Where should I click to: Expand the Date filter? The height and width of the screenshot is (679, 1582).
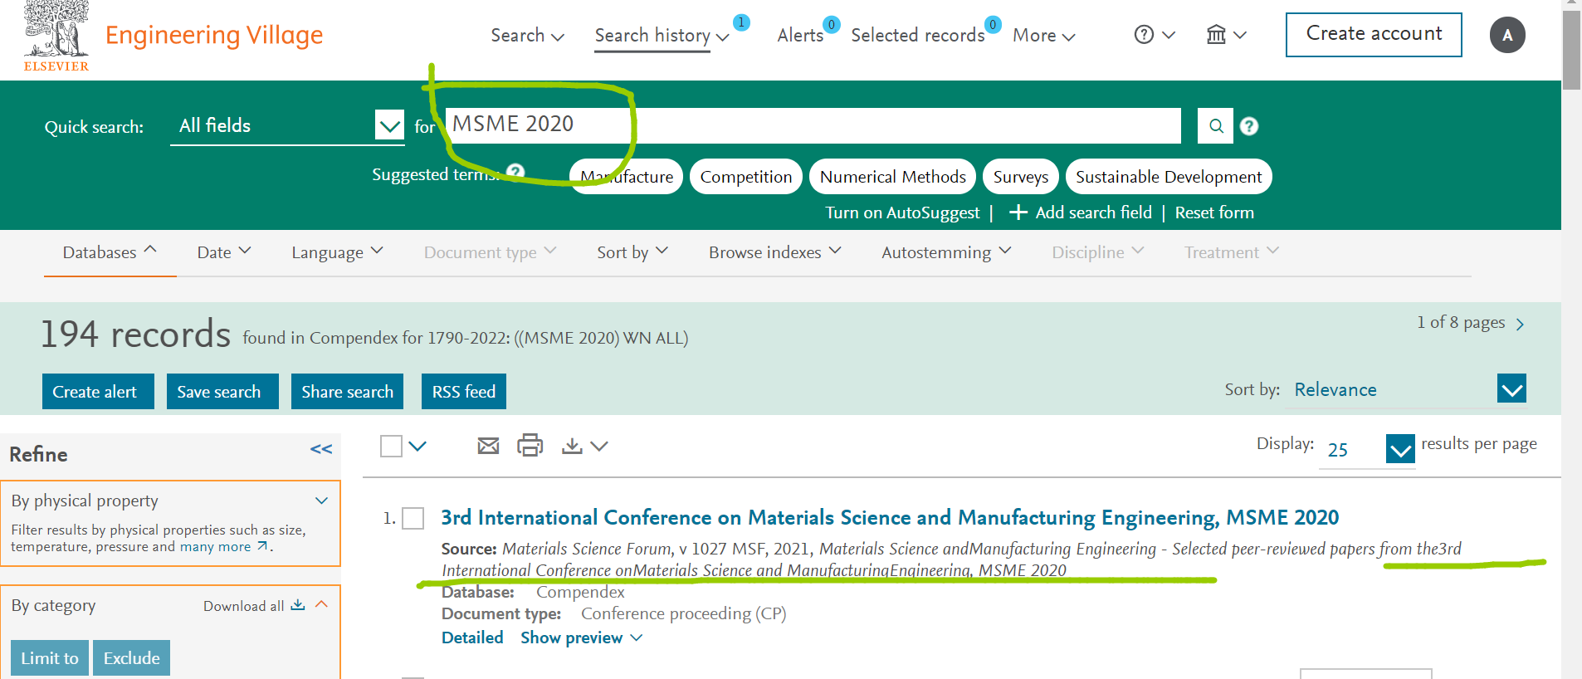(x=223, y=252)
